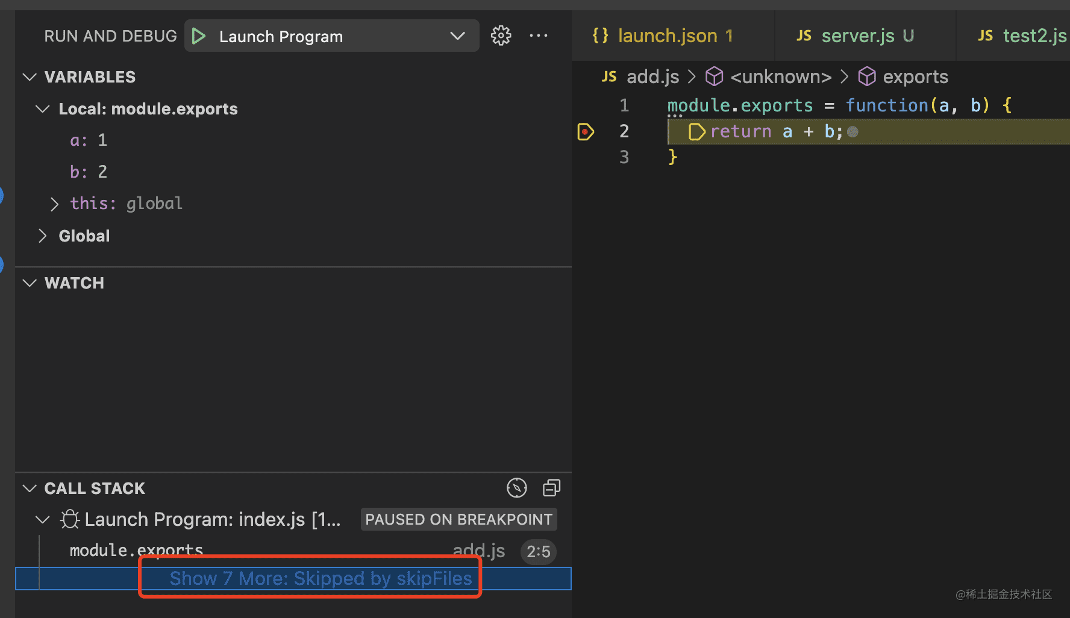This screenshot has width=1070, height=618.
Task: Click the call stack session circular icon button
Action: pos(516,488)
